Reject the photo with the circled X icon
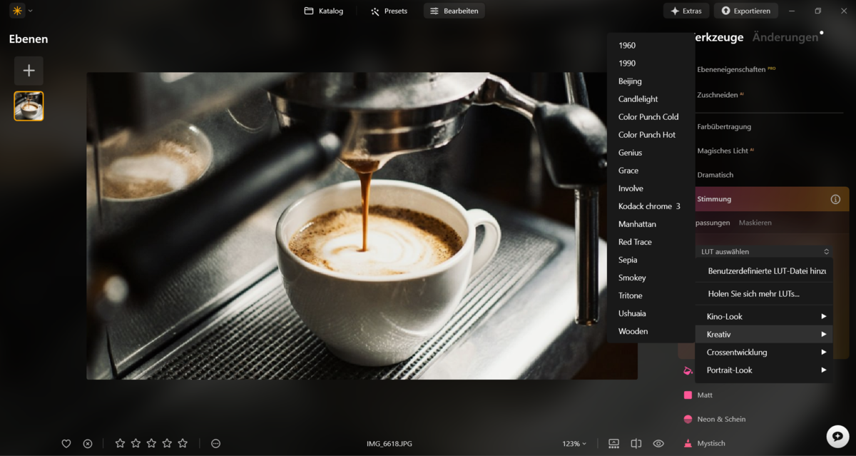 88,443
